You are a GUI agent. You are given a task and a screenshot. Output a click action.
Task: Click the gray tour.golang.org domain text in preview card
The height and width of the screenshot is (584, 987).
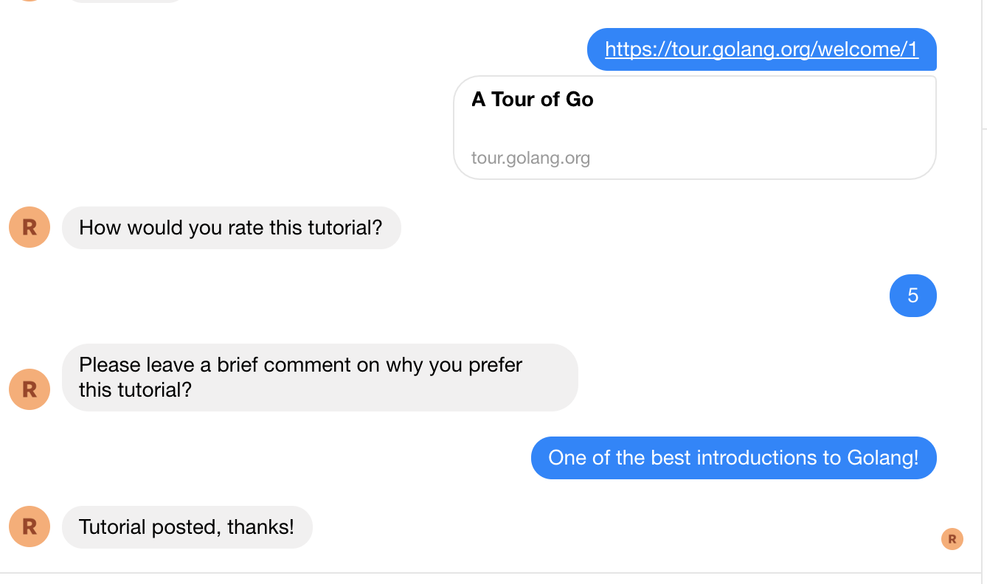pyautogui.click(x=530, y=158)
